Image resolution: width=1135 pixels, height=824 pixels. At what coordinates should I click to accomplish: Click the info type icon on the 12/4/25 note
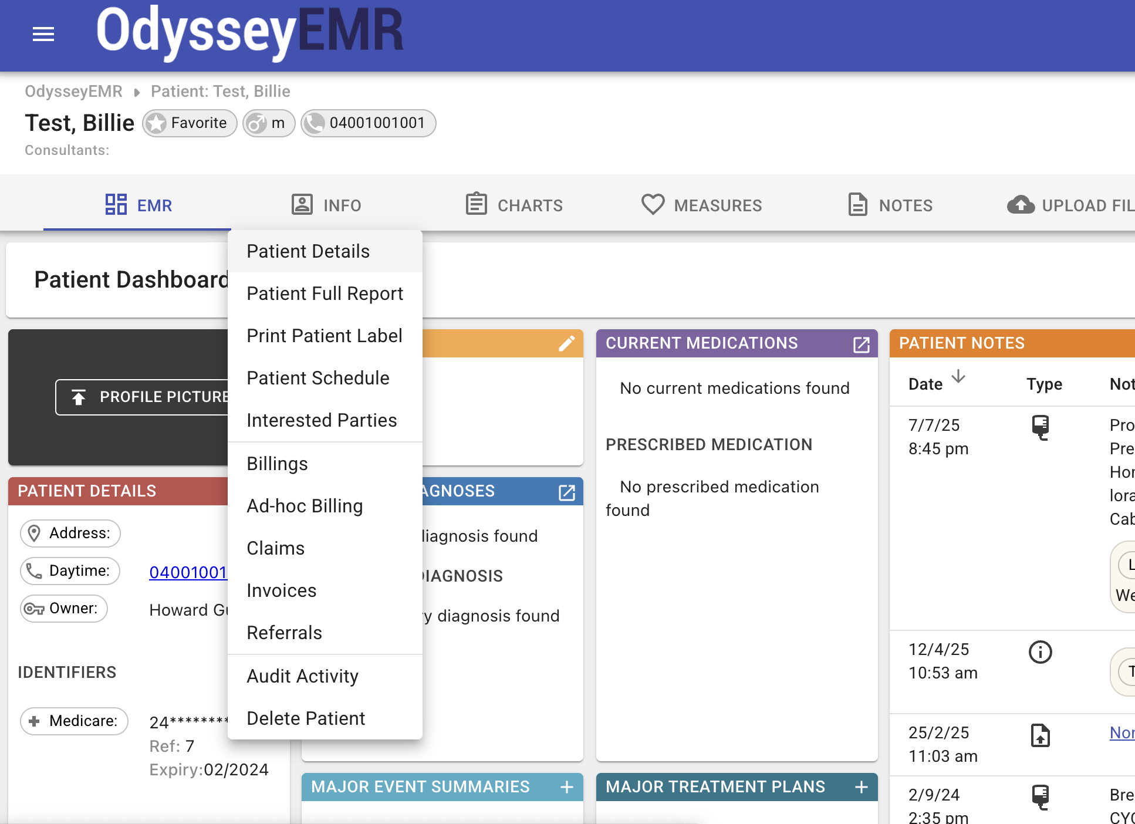pos(1040,651)
